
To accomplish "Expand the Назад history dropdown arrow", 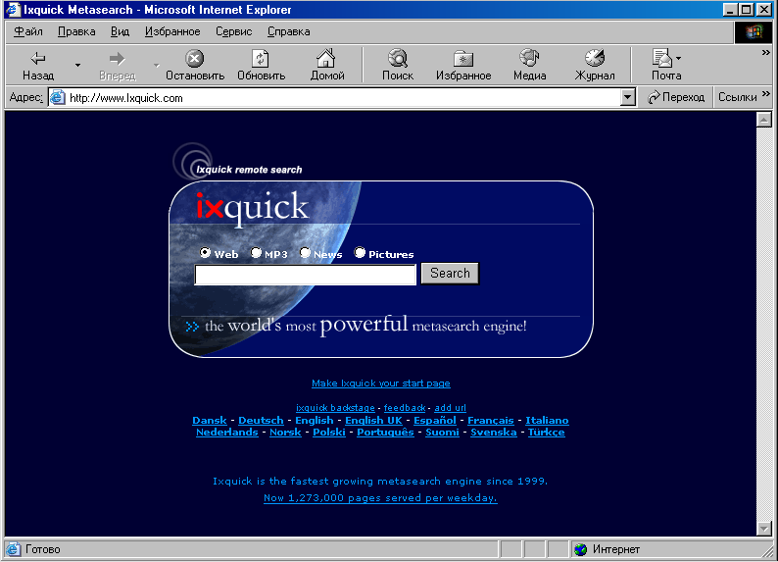I will (x=77, y=65).
